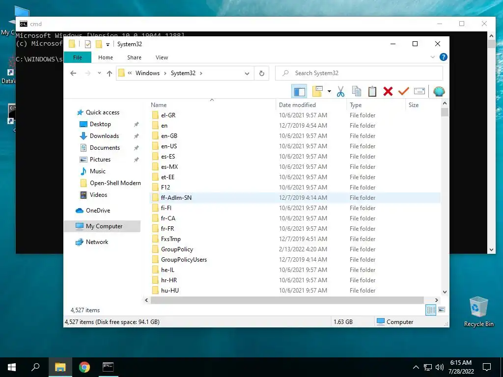The image size is (503, 377).
Task: Open Google Chrome from the taskbar
Action: click(x=84, y=367)
